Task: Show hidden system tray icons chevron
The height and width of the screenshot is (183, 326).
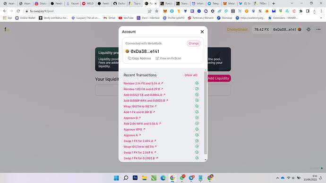Action: click(x=277, y=178)
